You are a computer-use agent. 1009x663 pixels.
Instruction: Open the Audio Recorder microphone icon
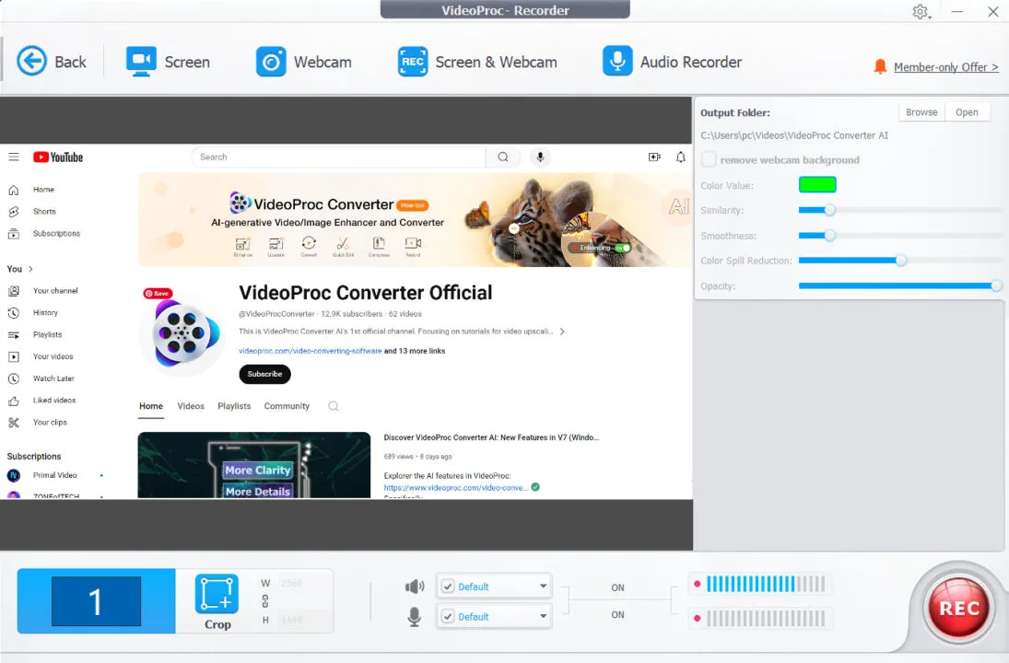point(617,62)
